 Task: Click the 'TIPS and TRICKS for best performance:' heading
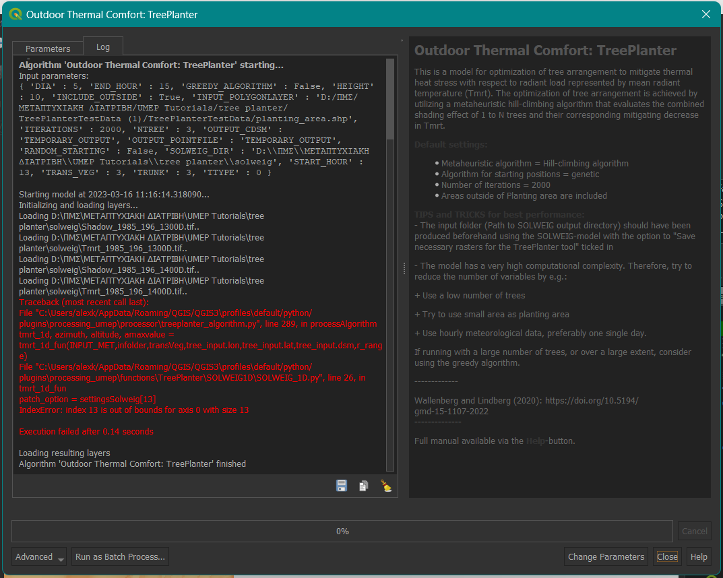(x=499, y=214)
